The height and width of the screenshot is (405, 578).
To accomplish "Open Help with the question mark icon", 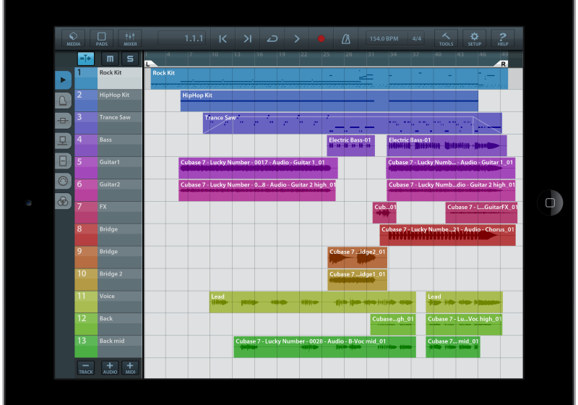I will tap(503, 38).
